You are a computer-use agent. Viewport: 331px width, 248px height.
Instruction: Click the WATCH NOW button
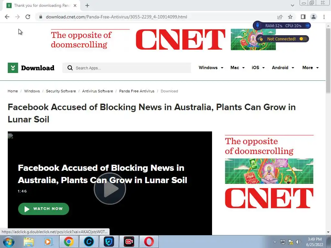[x=44, y=209]
